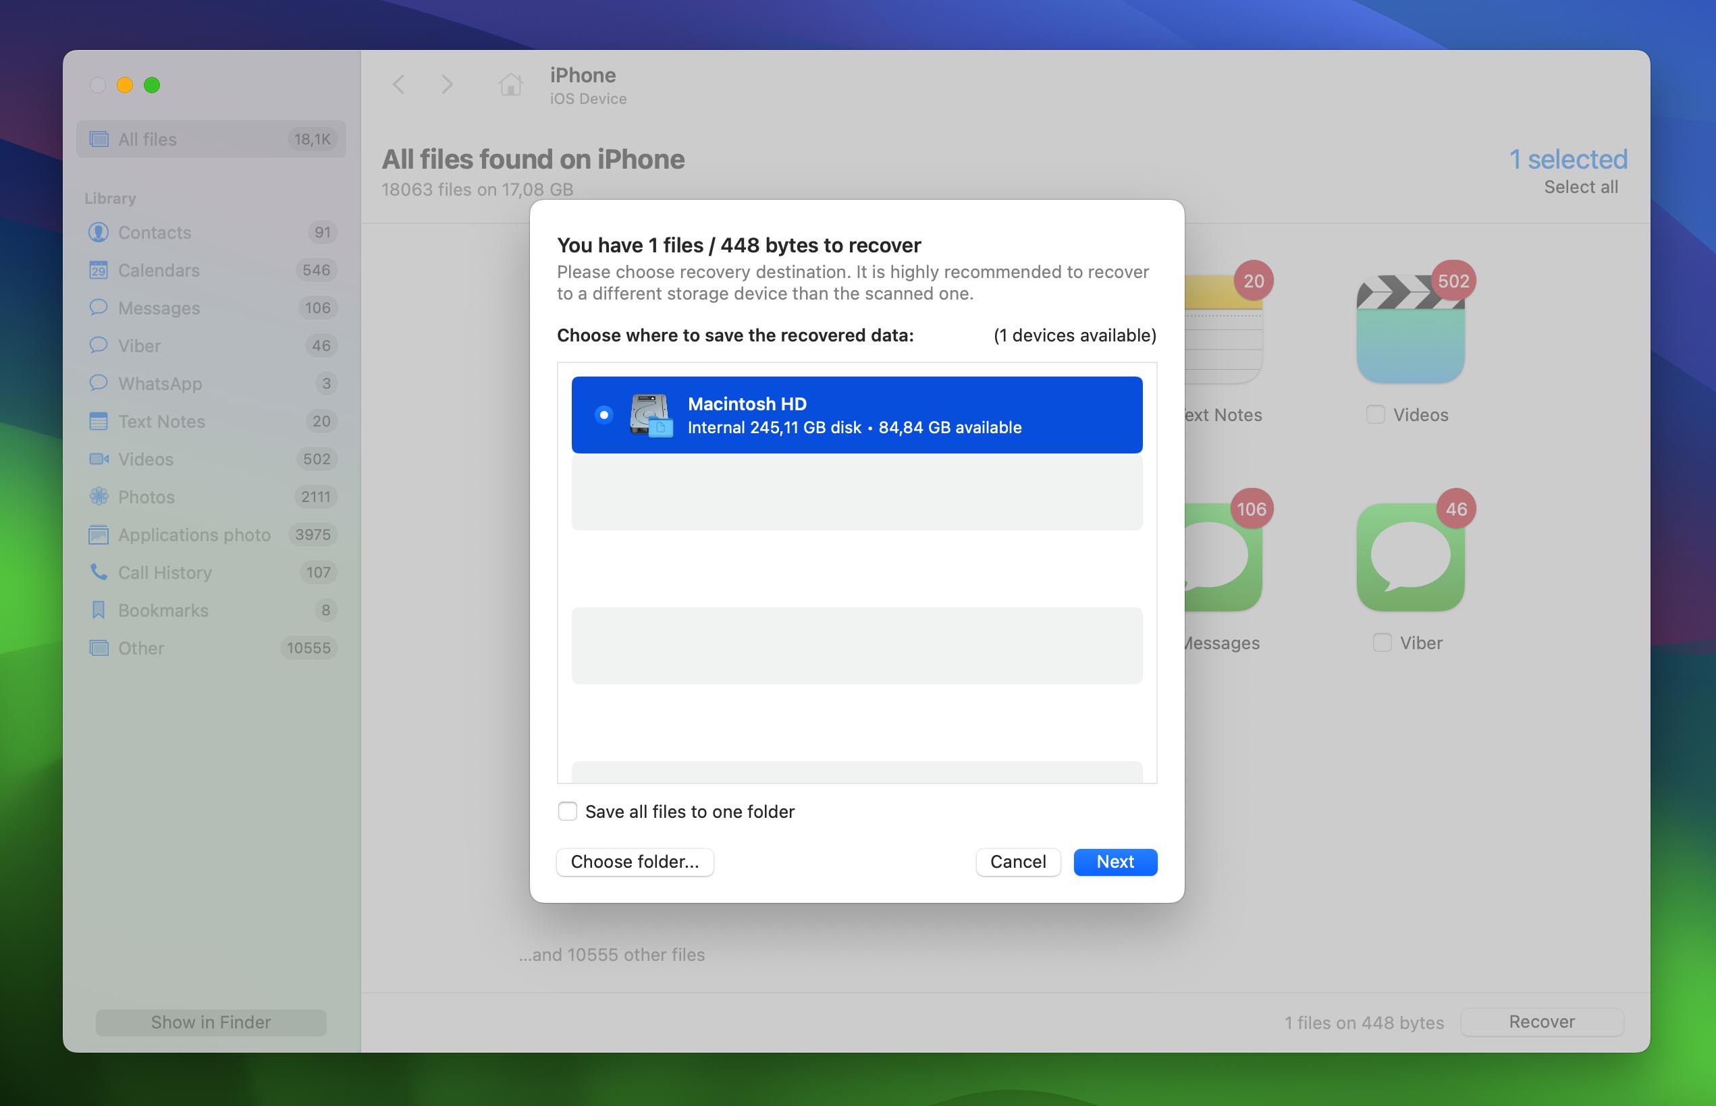Open the Photos library icon

point(99,496)
